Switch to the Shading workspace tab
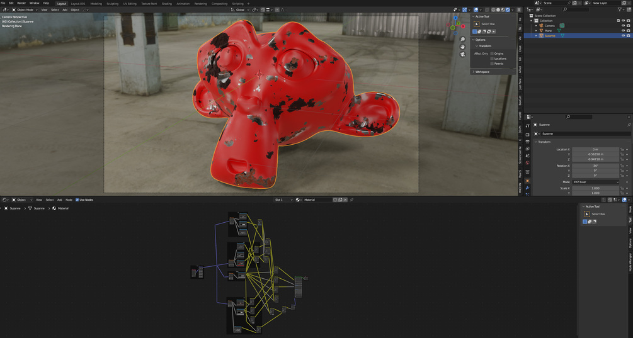 point(167,4)
